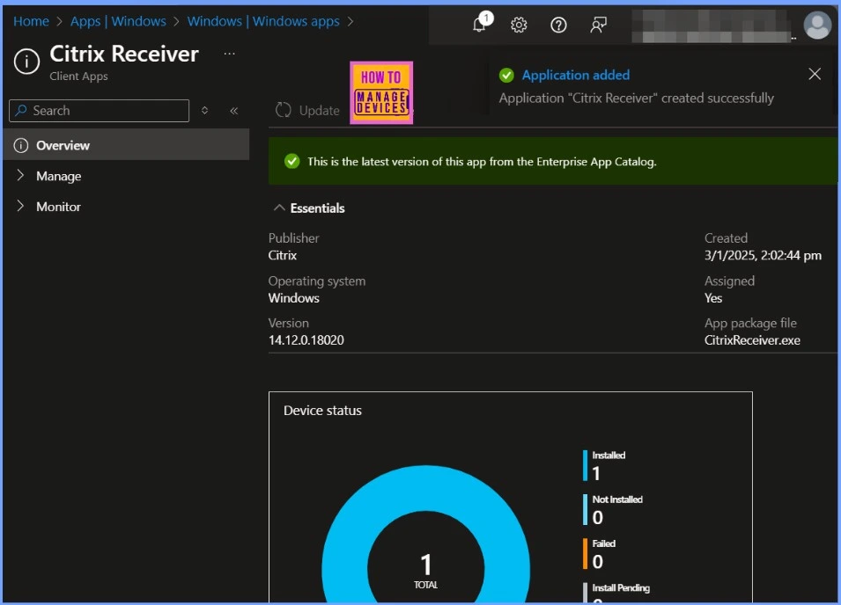841x605 pixels.
Task: Open the account avatar menu
Action: [x=817, y=25]
